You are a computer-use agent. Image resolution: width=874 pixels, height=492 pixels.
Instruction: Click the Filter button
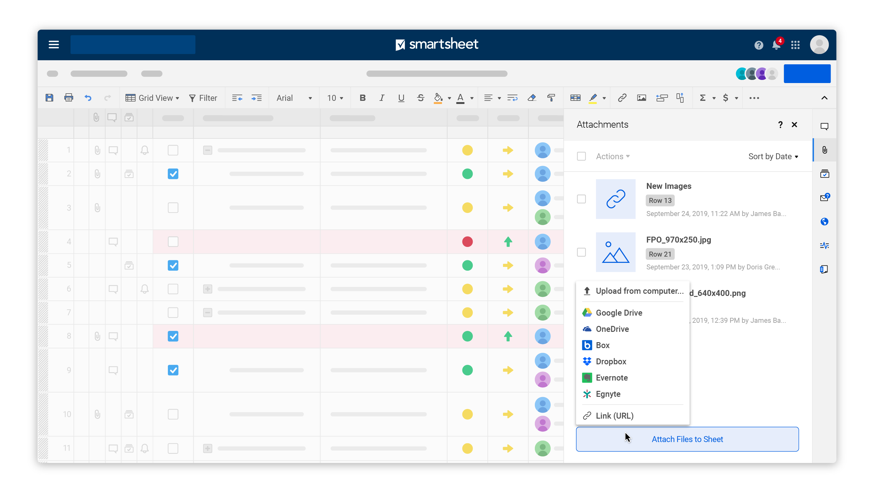tap(203, 98)
